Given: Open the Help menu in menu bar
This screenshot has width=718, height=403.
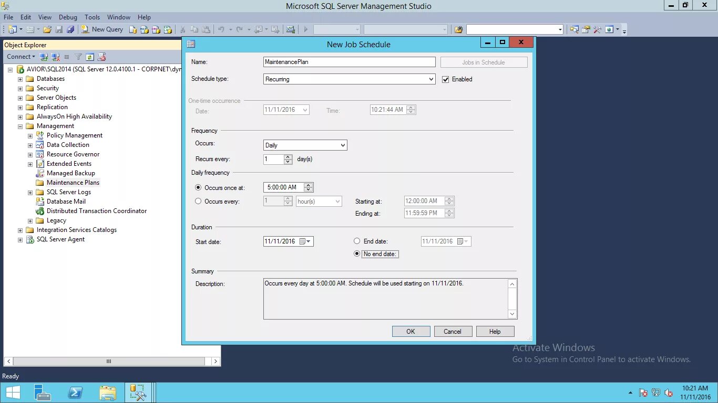Looking at the screenshot, I should (x=144, y=17).
